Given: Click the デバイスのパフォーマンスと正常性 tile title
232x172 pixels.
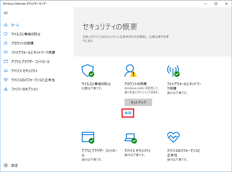Looking at the screenshot, I should point(183,153).
